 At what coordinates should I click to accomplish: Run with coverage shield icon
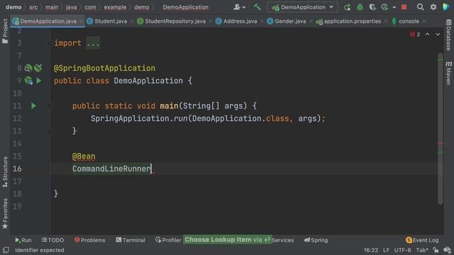click(x=372, y=7)
